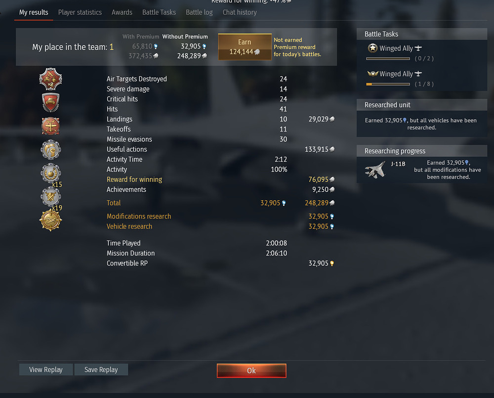This screenshot has height=398, width=494.
Task: Click the winged badge Winged Ally task icon
Action: [x=372, y=74]
